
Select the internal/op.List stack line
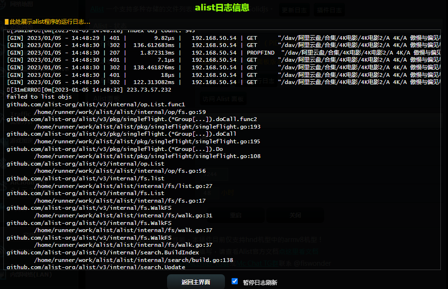click(x=85, y=164)
